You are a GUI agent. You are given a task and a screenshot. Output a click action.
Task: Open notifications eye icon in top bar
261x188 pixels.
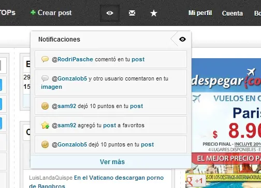click(110, 13)
